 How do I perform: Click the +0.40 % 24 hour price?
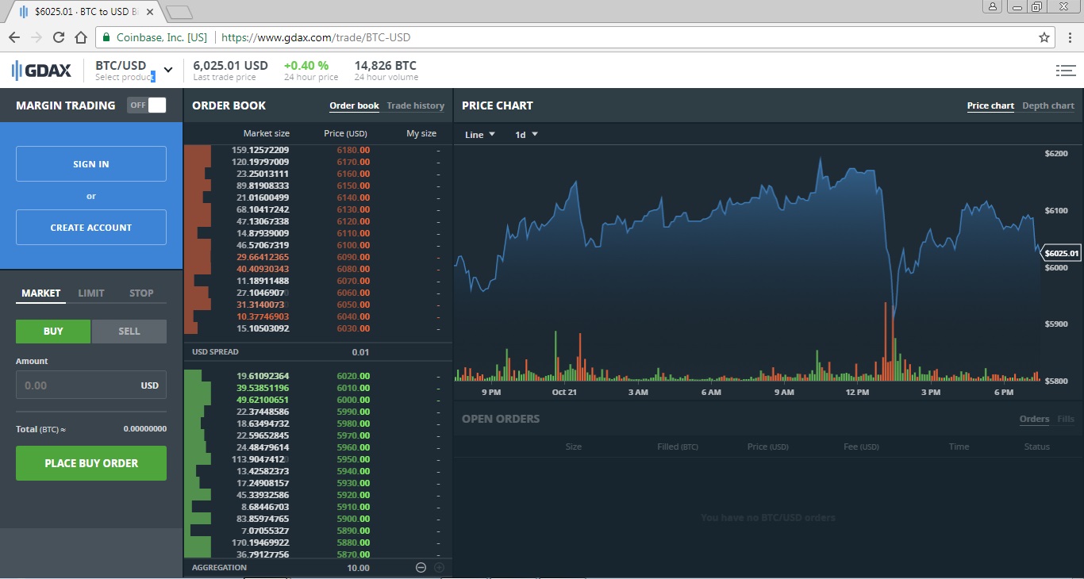pos(306,66)
